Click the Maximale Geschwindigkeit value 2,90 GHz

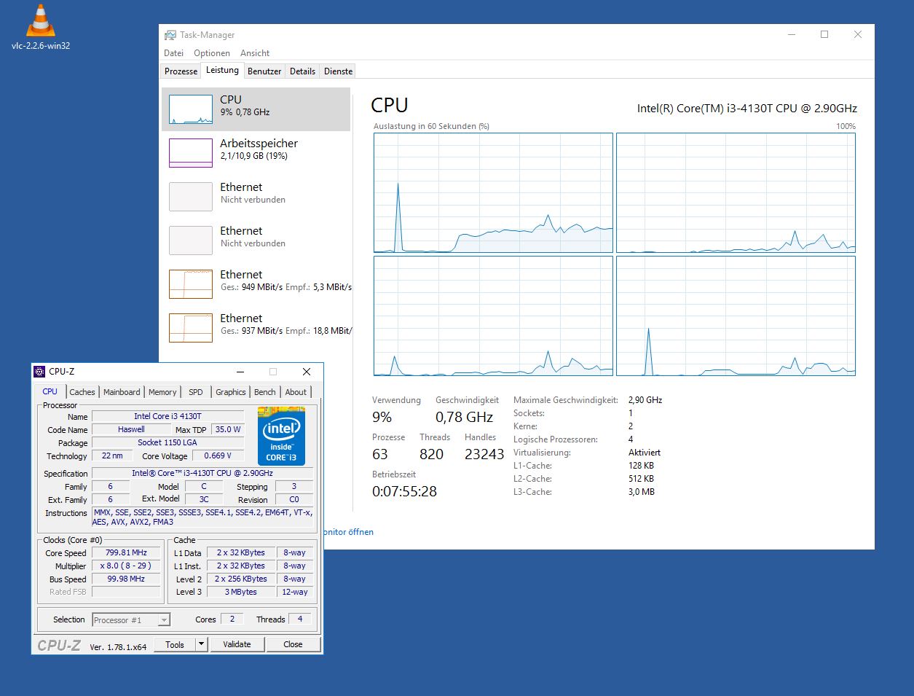(x=645, y=400)
